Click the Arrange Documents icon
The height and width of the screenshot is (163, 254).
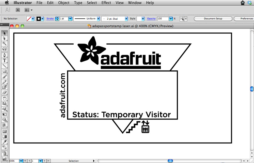tap(27, 10)
